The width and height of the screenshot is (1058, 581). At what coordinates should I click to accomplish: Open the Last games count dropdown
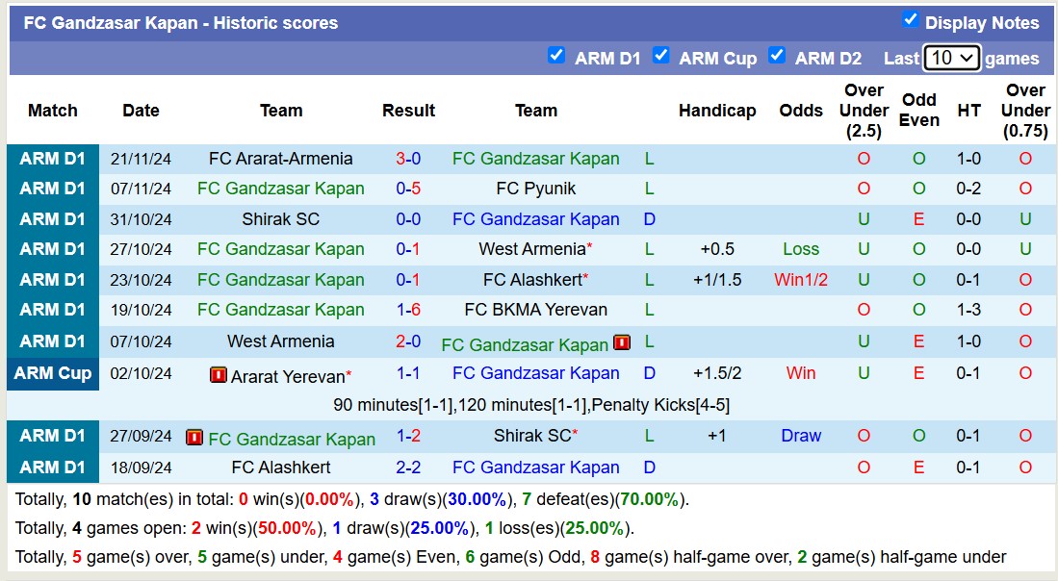[951, 58]
